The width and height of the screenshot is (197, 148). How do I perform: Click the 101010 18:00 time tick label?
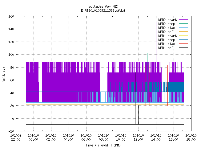pos(191,138)
